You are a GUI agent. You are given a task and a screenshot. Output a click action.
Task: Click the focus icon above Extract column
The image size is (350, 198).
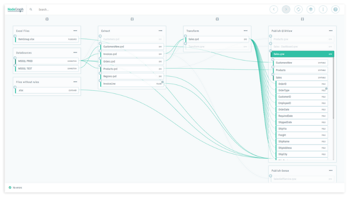pyautogui.click(x=132, y=19)
